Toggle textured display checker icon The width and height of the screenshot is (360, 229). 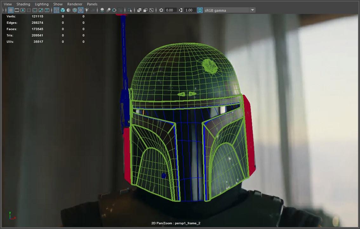point(81,10)
